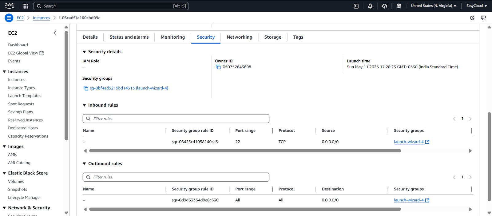492x216 pixels.
Task: Switch to the Monitoring tab
Action: click(173, 37)
